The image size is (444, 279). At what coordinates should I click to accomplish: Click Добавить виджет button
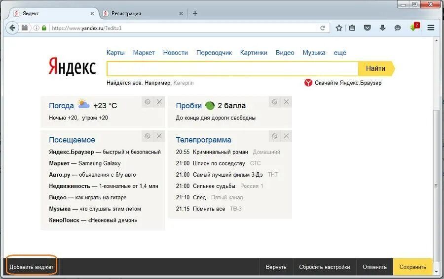32,267
